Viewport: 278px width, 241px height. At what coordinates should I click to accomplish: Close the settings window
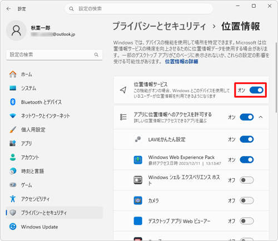tap(270, 6)
